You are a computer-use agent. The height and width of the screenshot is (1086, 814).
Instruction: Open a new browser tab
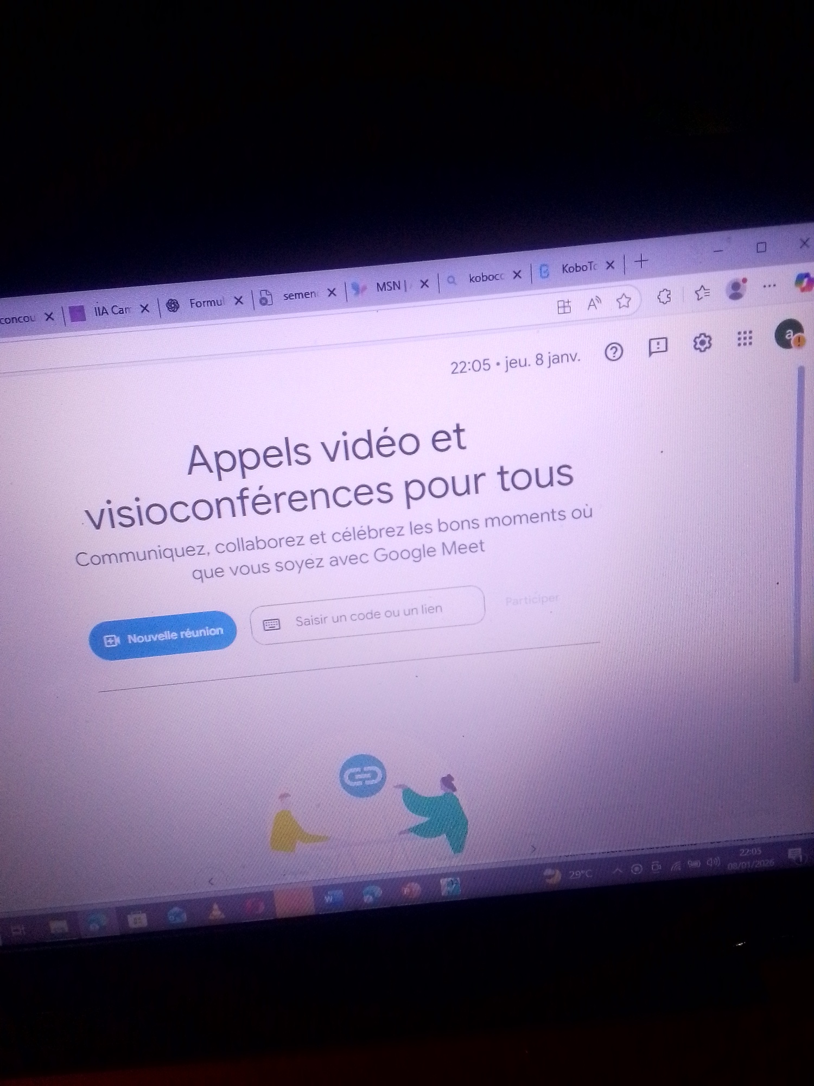click(x=641, y=262)
